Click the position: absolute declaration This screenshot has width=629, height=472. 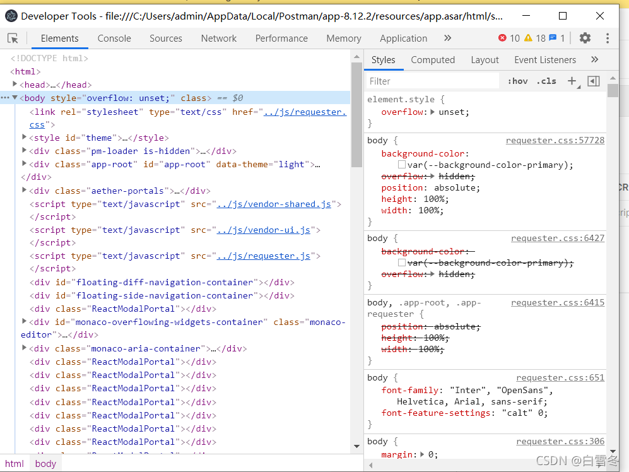tap(430, 187)
